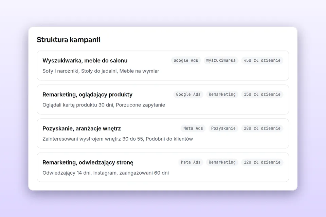Viewport: 326px width, 217px height.
Task: Click the Wyszukiwarka type tag
Action: [221, 60]
